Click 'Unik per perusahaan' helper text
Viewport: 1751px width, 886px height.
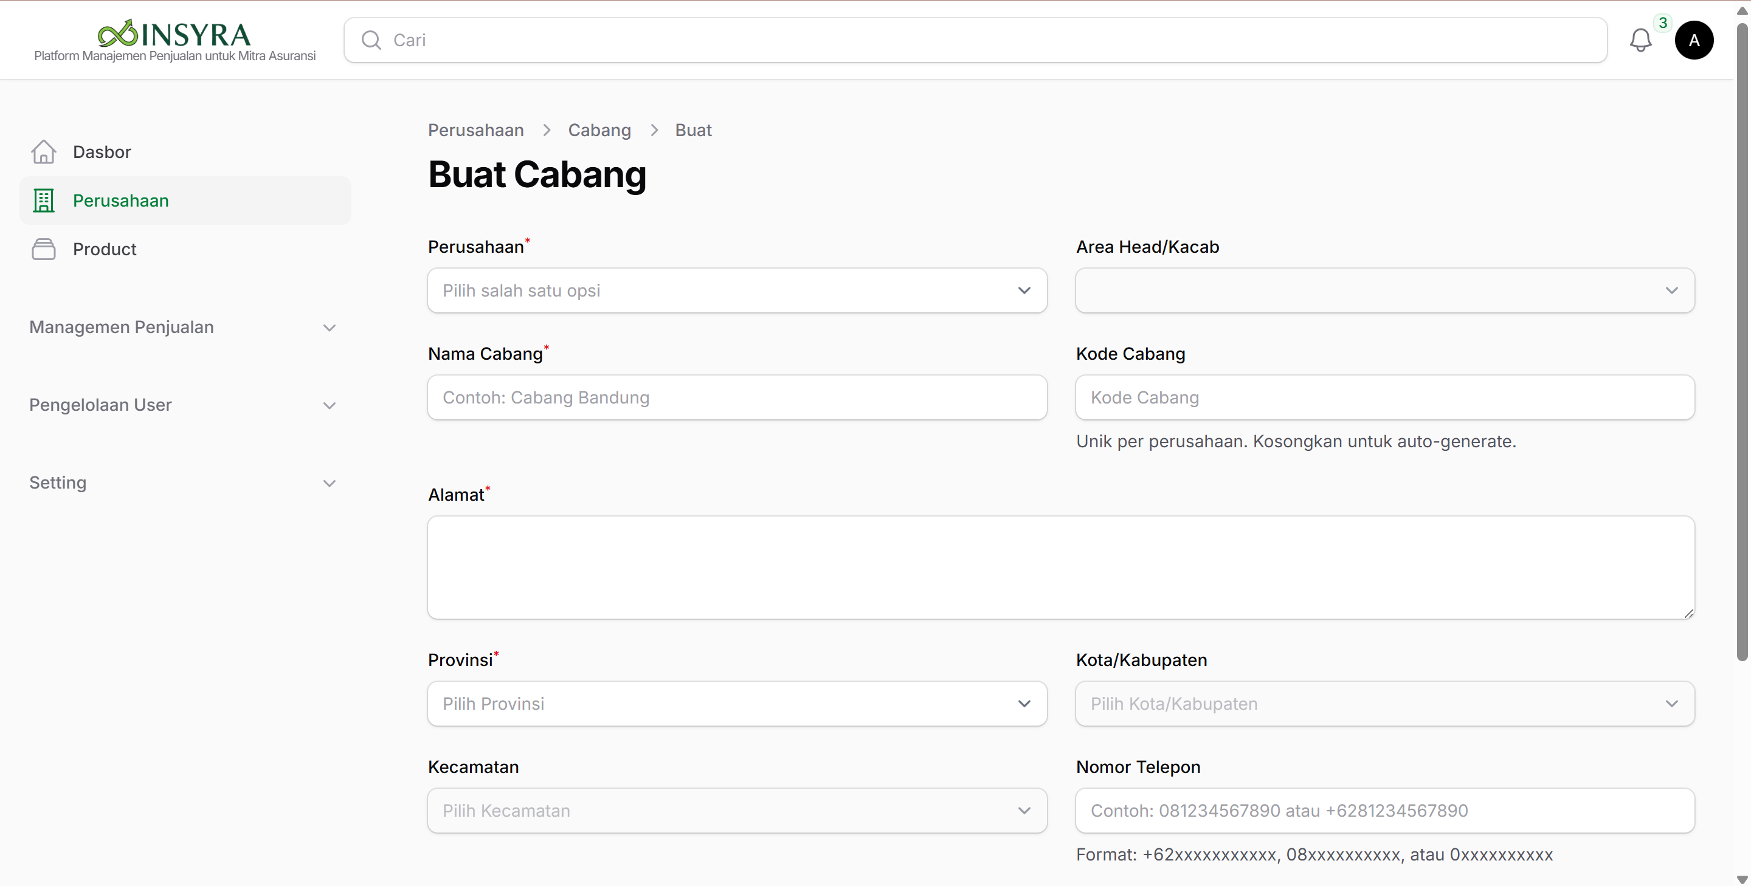1296,441
